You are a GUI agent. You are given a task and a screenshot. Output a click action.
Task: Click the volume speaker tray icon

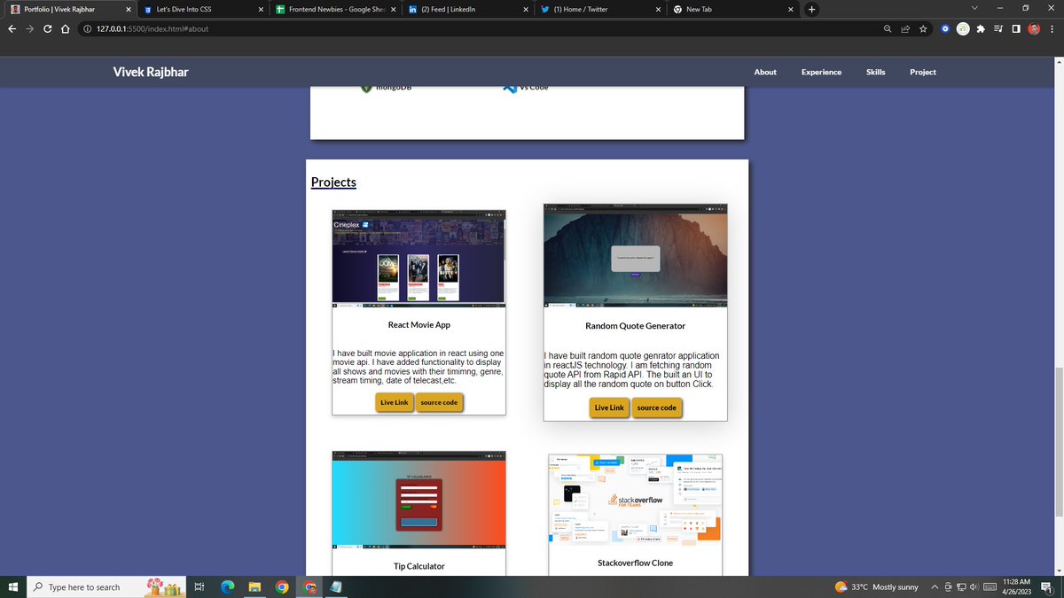[x=974, y=586]
